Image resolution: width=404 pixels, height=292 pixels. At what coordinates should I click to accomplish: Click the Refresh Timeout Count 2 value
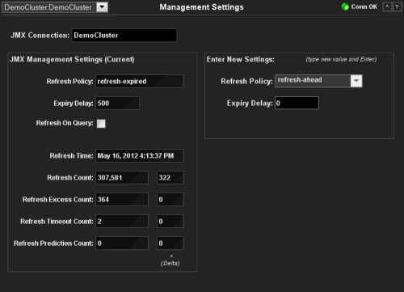pos(122,221)
